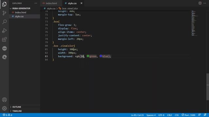Click Live Server Port : 5500
209x117 pixels.
tap(188, 115)
